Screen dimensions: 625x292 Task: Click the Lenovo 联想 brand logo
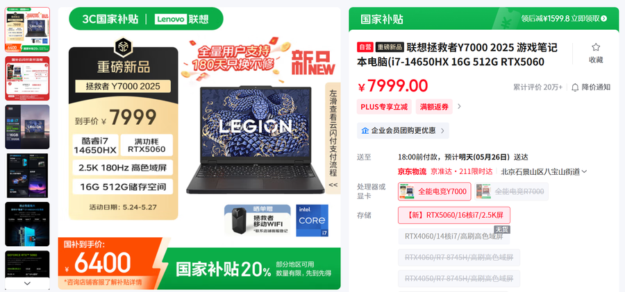pos(181,19)
